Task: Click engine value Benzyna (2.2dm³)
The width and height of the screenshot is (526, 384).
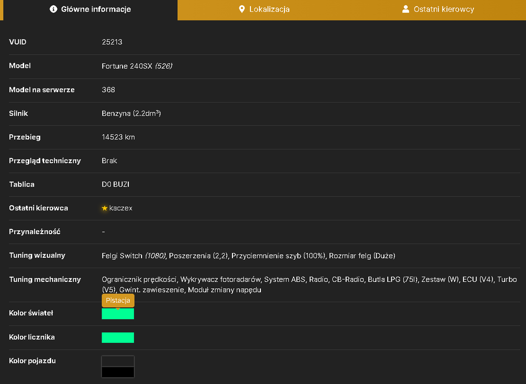Action: pyautogui.click(x=131, y=113)
